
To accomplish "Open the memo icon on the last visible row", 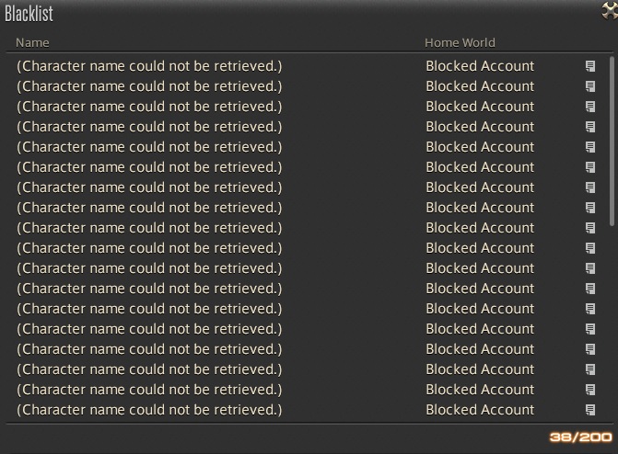I will [590, 410].
